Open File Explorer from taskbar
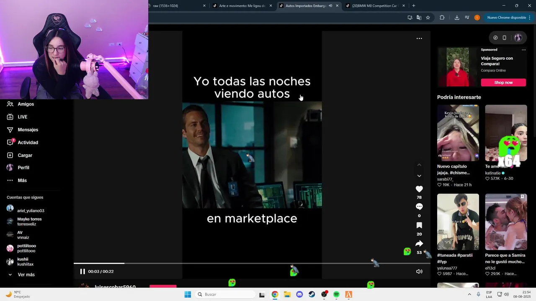This screenshot has width=536, height=301. 287,294
